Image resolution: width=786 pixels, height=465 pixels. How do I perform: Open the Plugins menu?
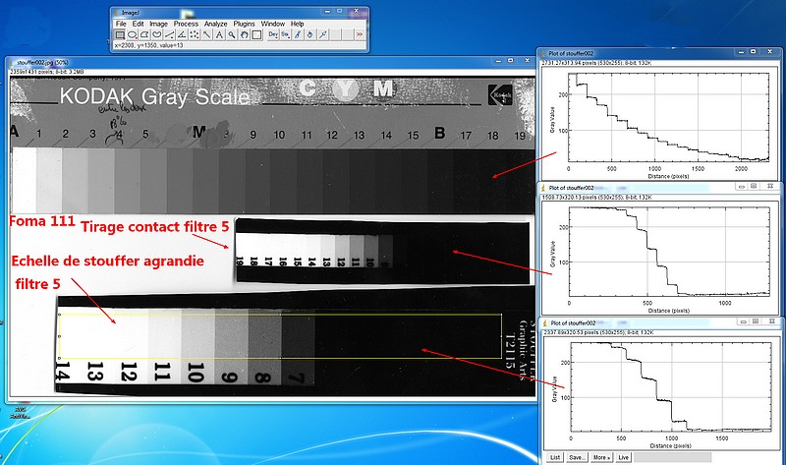pyautogui.click(x=244, y=24)
